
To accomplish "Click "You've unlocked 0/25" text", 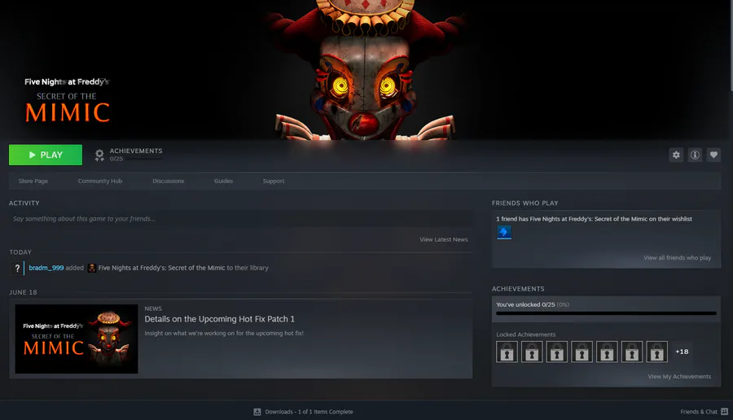I will point(525,304).
